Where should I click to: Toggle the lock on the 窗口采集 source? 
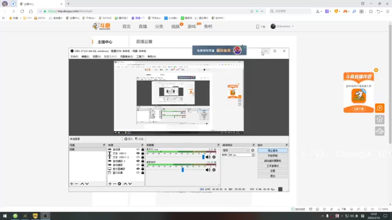tap(143, 173)
